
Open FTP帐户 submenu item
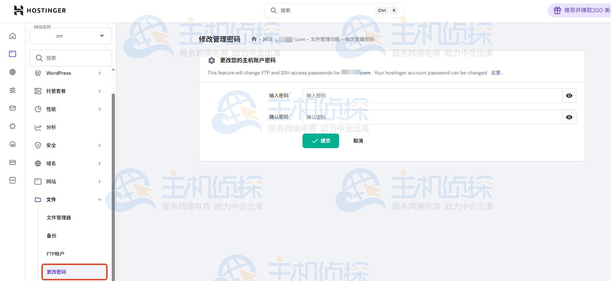point(55,254)
